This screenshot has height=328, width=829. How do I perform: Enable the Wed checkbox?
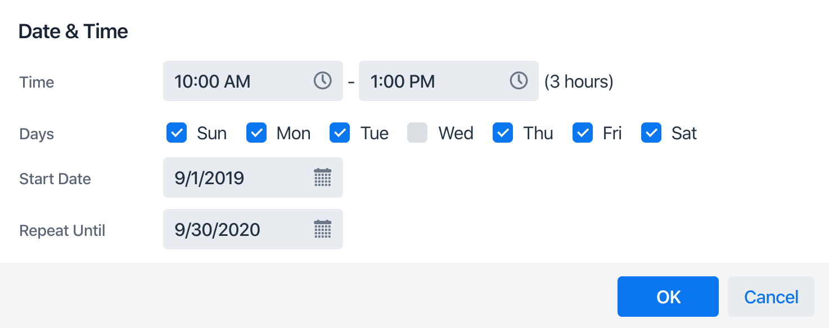417,133
